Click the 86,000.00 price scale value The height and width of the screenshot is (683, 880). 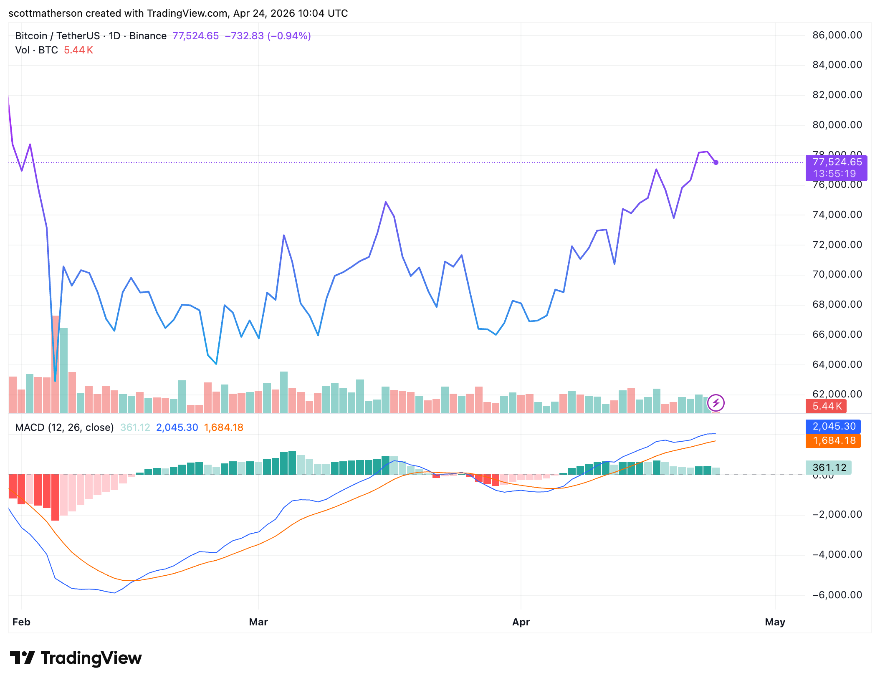(837, 35)
